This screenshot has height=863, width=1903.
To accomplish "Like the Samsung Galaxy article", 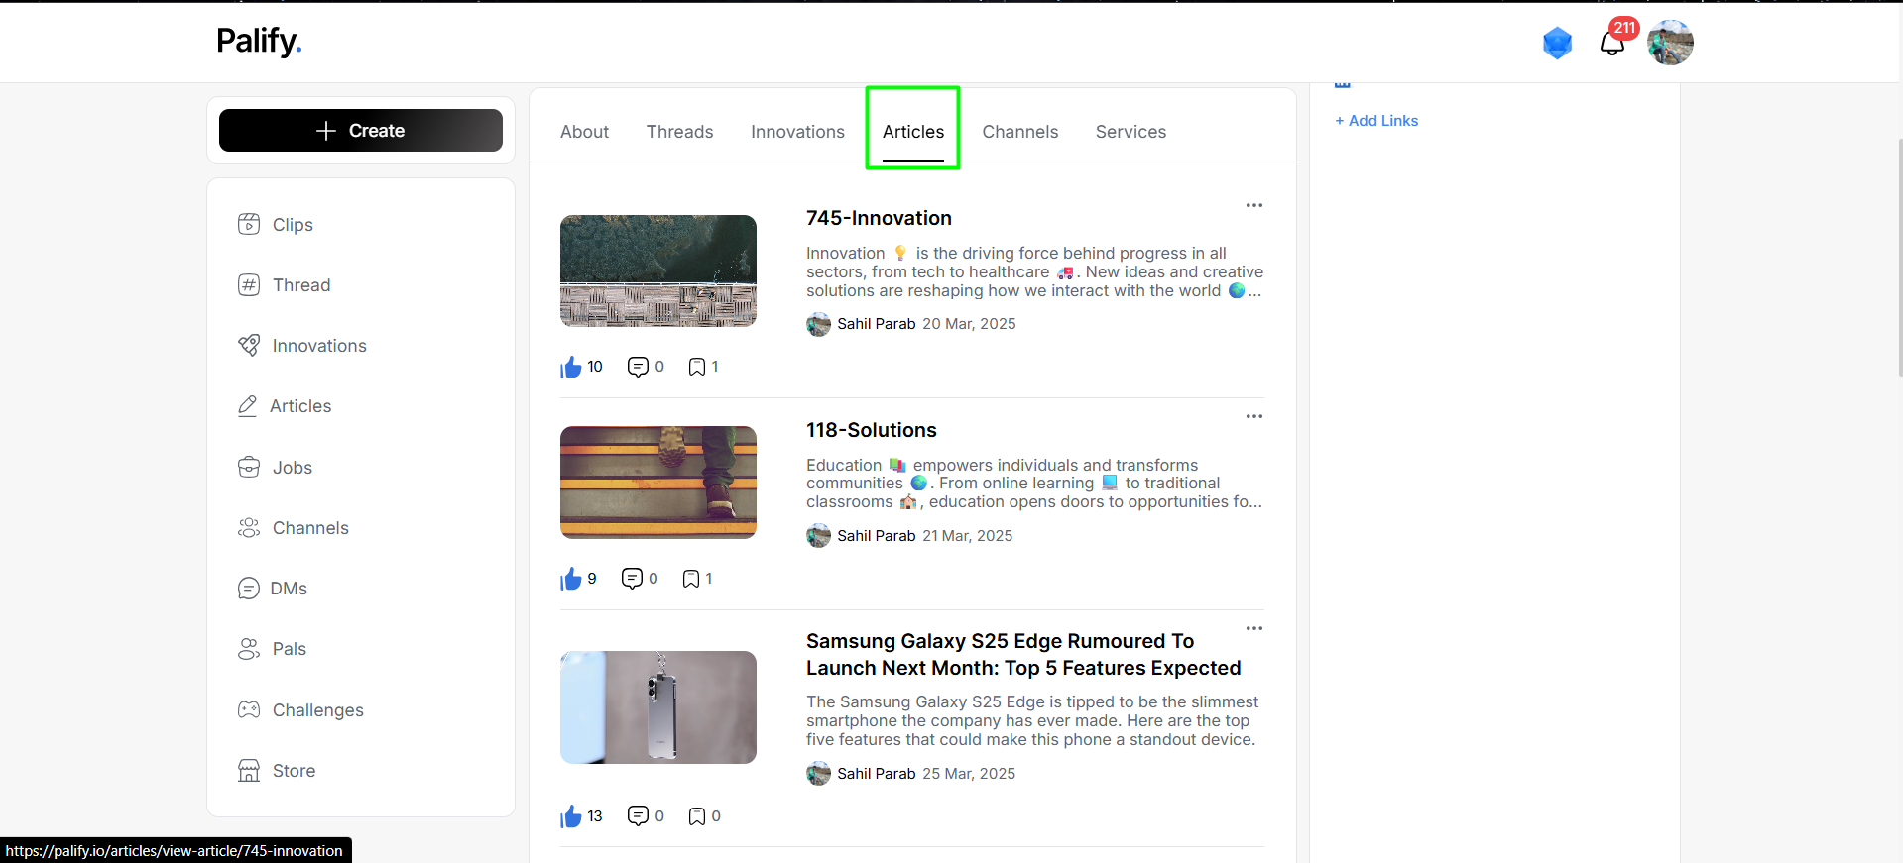I will (571, 816).
